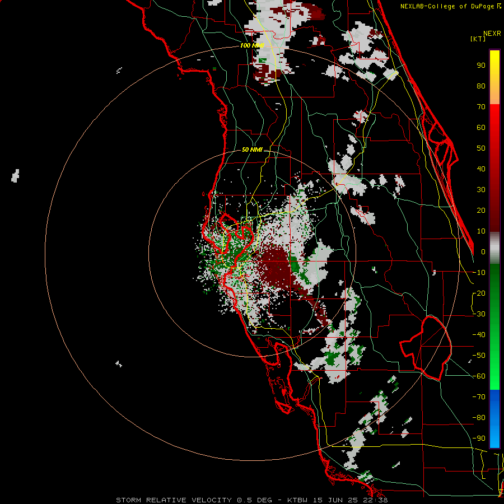Select the -60 value on the velocity scale
The image size is (504, 504).
479,376
